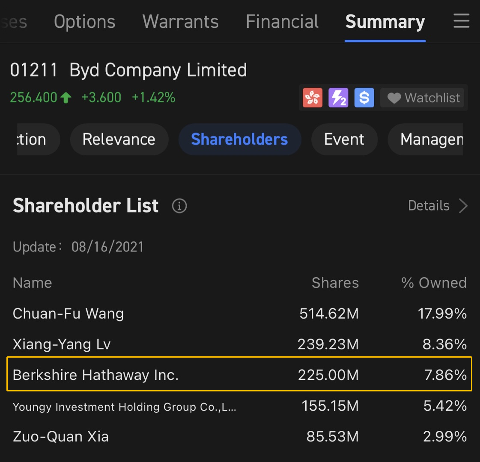Expand Details chevron arrow
This screenshot has width=480, height=462.
pyautogui.click(x=463, y=206)
